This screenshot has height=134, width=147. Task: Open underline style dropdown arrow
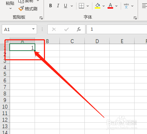[x=72, y=6]
